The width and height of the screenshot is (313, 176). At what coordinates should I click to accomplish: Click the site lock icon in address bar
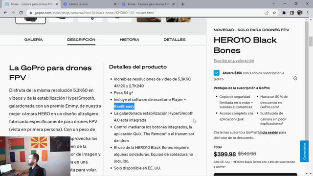pos(31,13)
